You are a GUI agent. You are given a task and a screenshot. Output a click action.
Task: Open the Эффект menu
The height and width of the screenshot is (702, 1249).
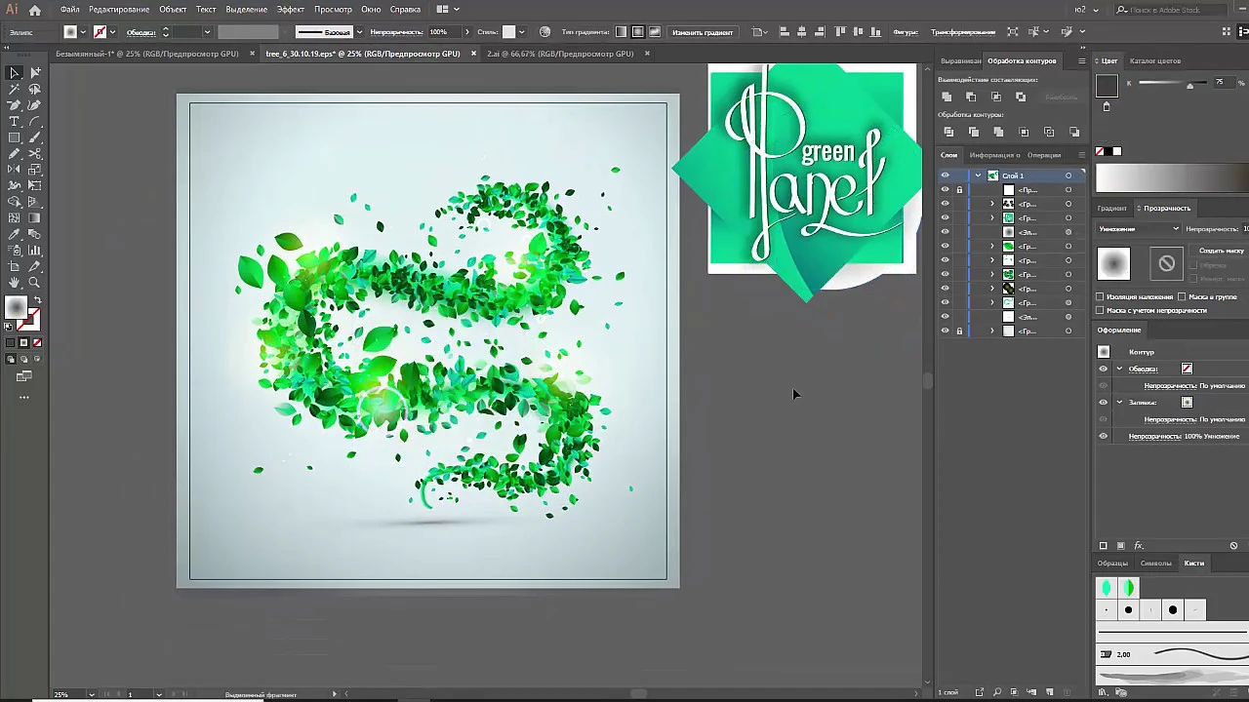(x=291, y=10)
